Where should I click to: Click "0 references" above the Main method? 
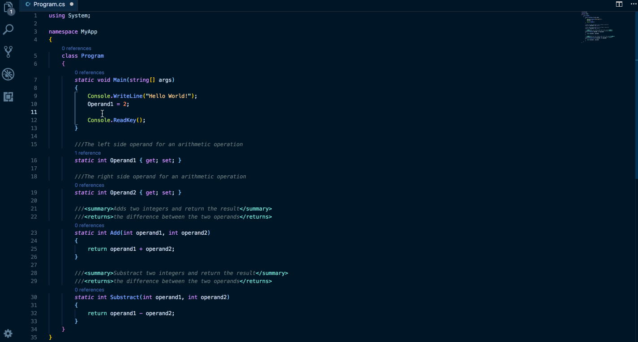[x=90, y=72]
